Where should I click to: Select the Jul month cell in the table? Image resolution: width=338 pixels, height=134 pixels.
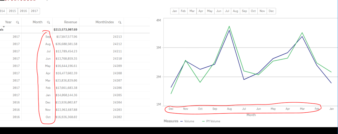point(49,51)
